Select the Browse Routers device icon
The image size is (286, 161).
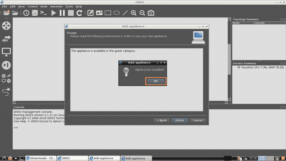tap(6, 26)
